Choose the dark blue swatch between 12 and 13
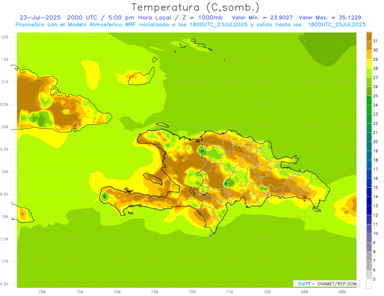This screenshot has height=296, width=384. point(369,210)
